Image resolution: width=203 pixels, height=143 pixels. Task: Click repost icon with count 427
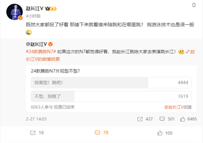(x=140, y=119)
